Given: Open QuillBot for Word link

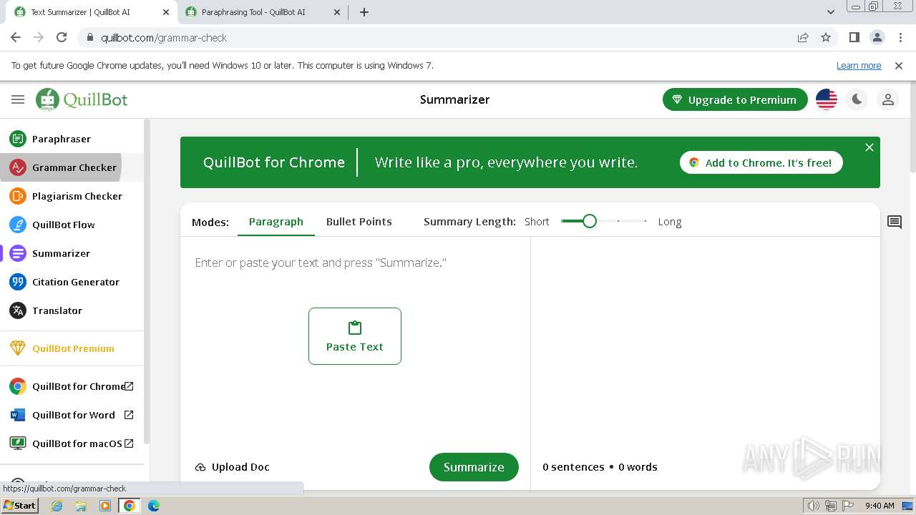Looking at the screenshot, I should point(72,415).
